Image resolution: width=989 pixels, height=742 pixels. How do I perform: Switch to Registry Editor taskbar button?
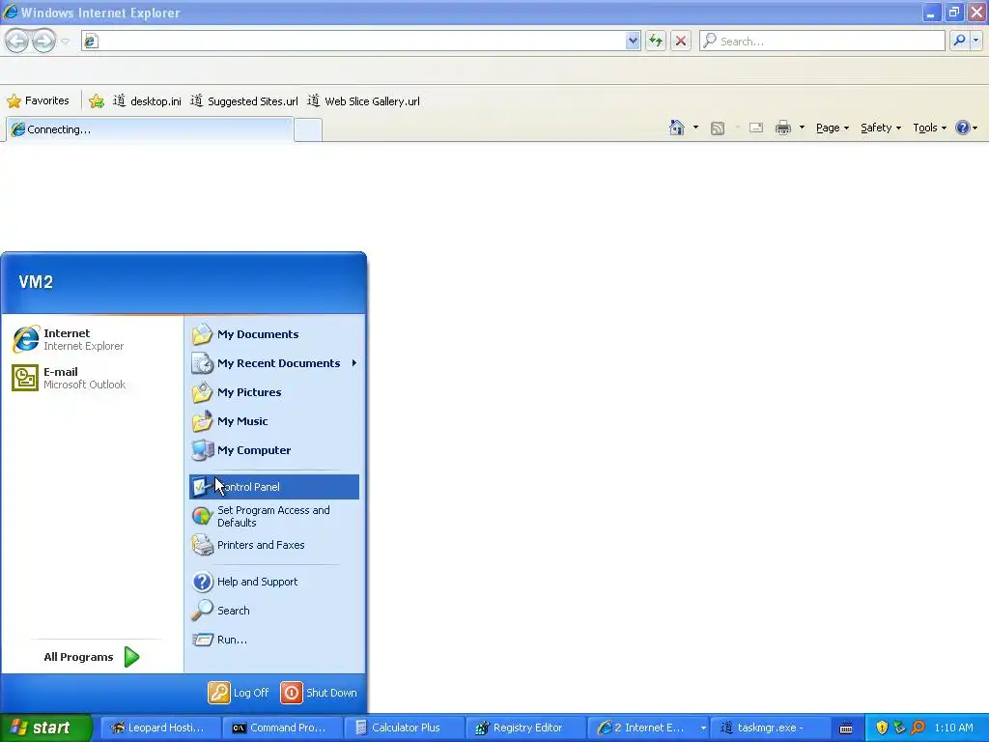point(526,728)
